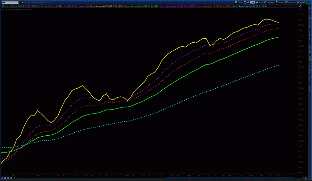The width and height of the screenshot is (312, 181).
Task: Click the candlestick icon beside Style
Action: 257,2
